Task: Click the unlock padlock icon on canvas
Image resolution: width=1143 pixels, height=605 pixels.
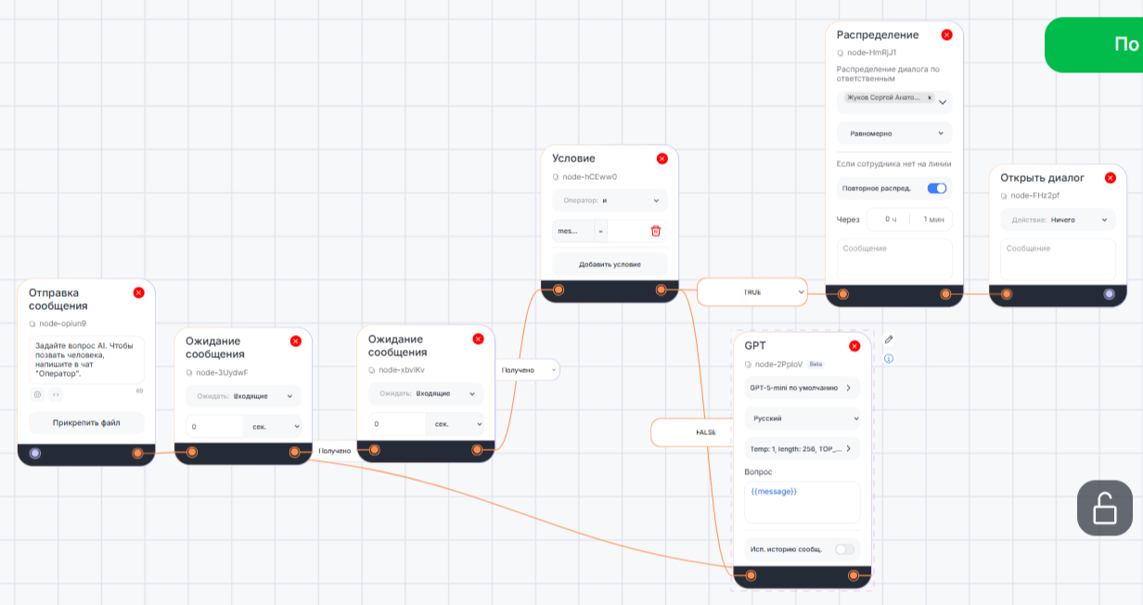Action: pos(1104,508)
